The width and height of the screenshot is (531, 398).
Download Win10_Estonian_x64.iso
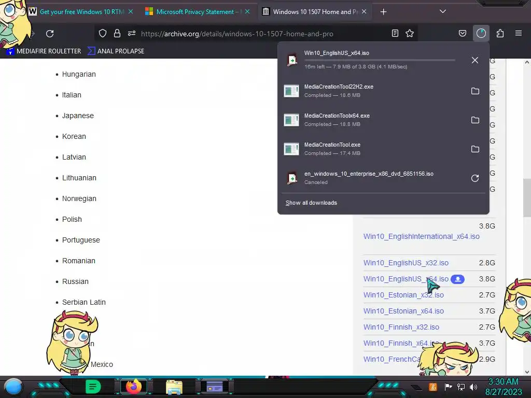(x=403, y=311)
